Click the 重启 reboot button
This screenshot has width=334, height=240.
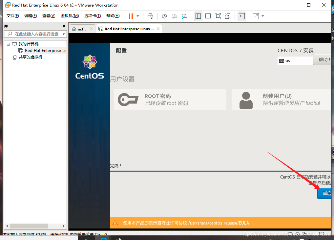[x=325, y=193]
